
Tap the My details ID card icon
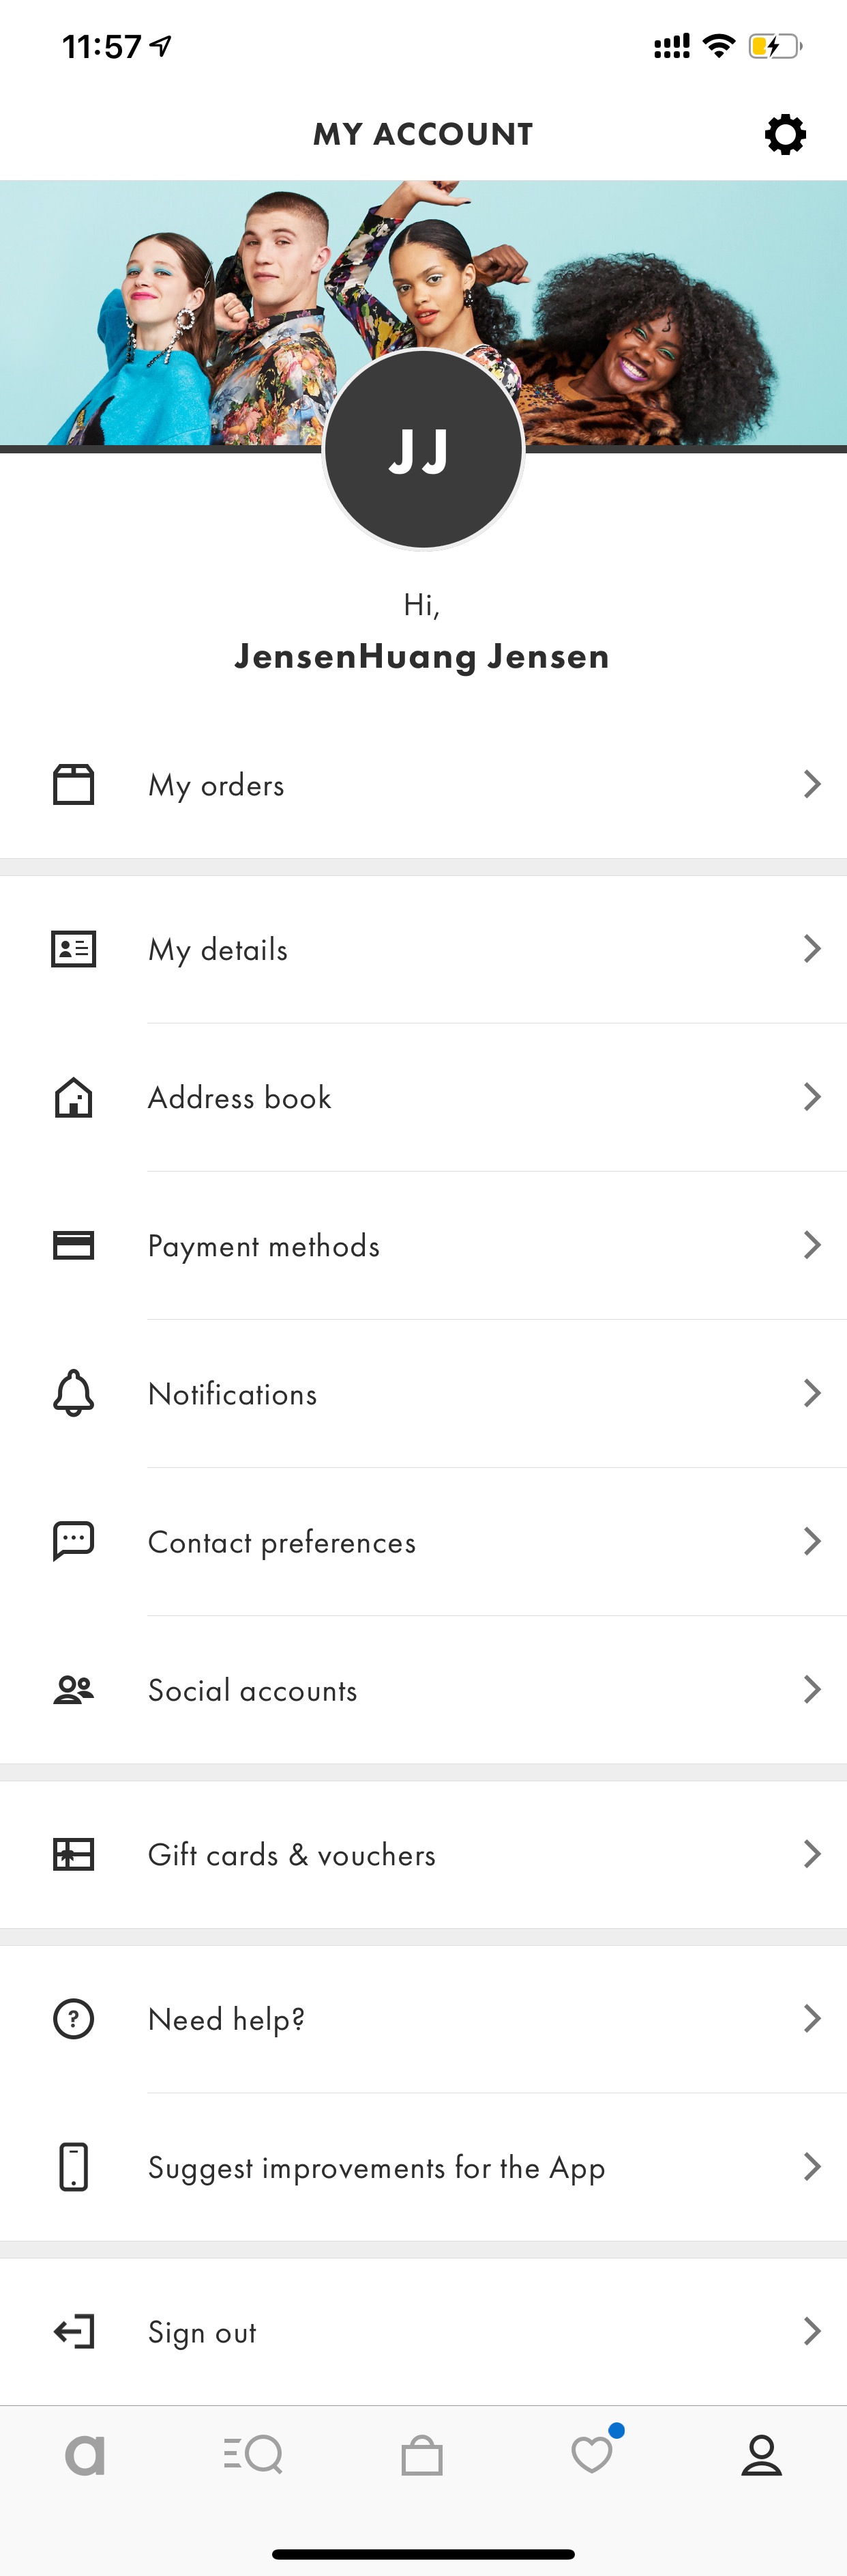[73, 948]
